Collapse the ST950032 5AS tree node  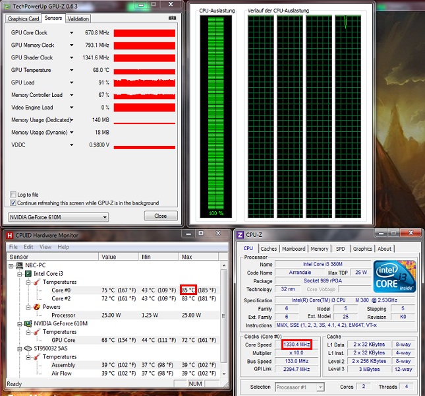(x=20, y=349)
